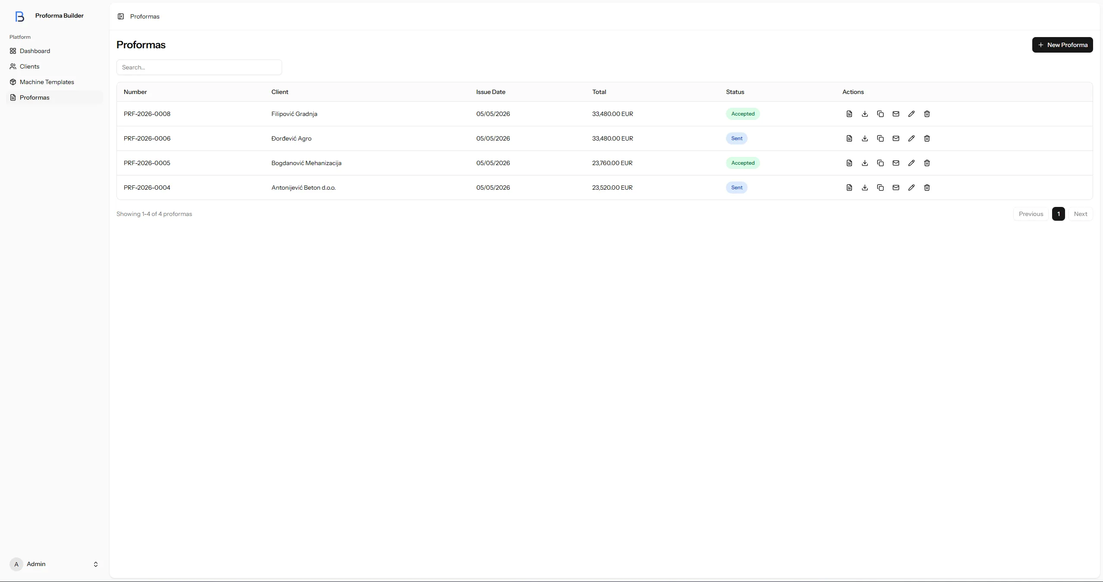Duplicate proforma PRF-2026-0005
The image size is (1103, 582).
pos(880,163)
